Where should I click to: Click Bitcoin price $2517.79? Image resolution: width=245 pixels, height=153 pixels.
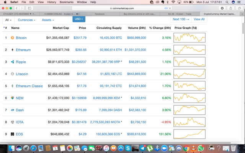[x=80, y=37]
